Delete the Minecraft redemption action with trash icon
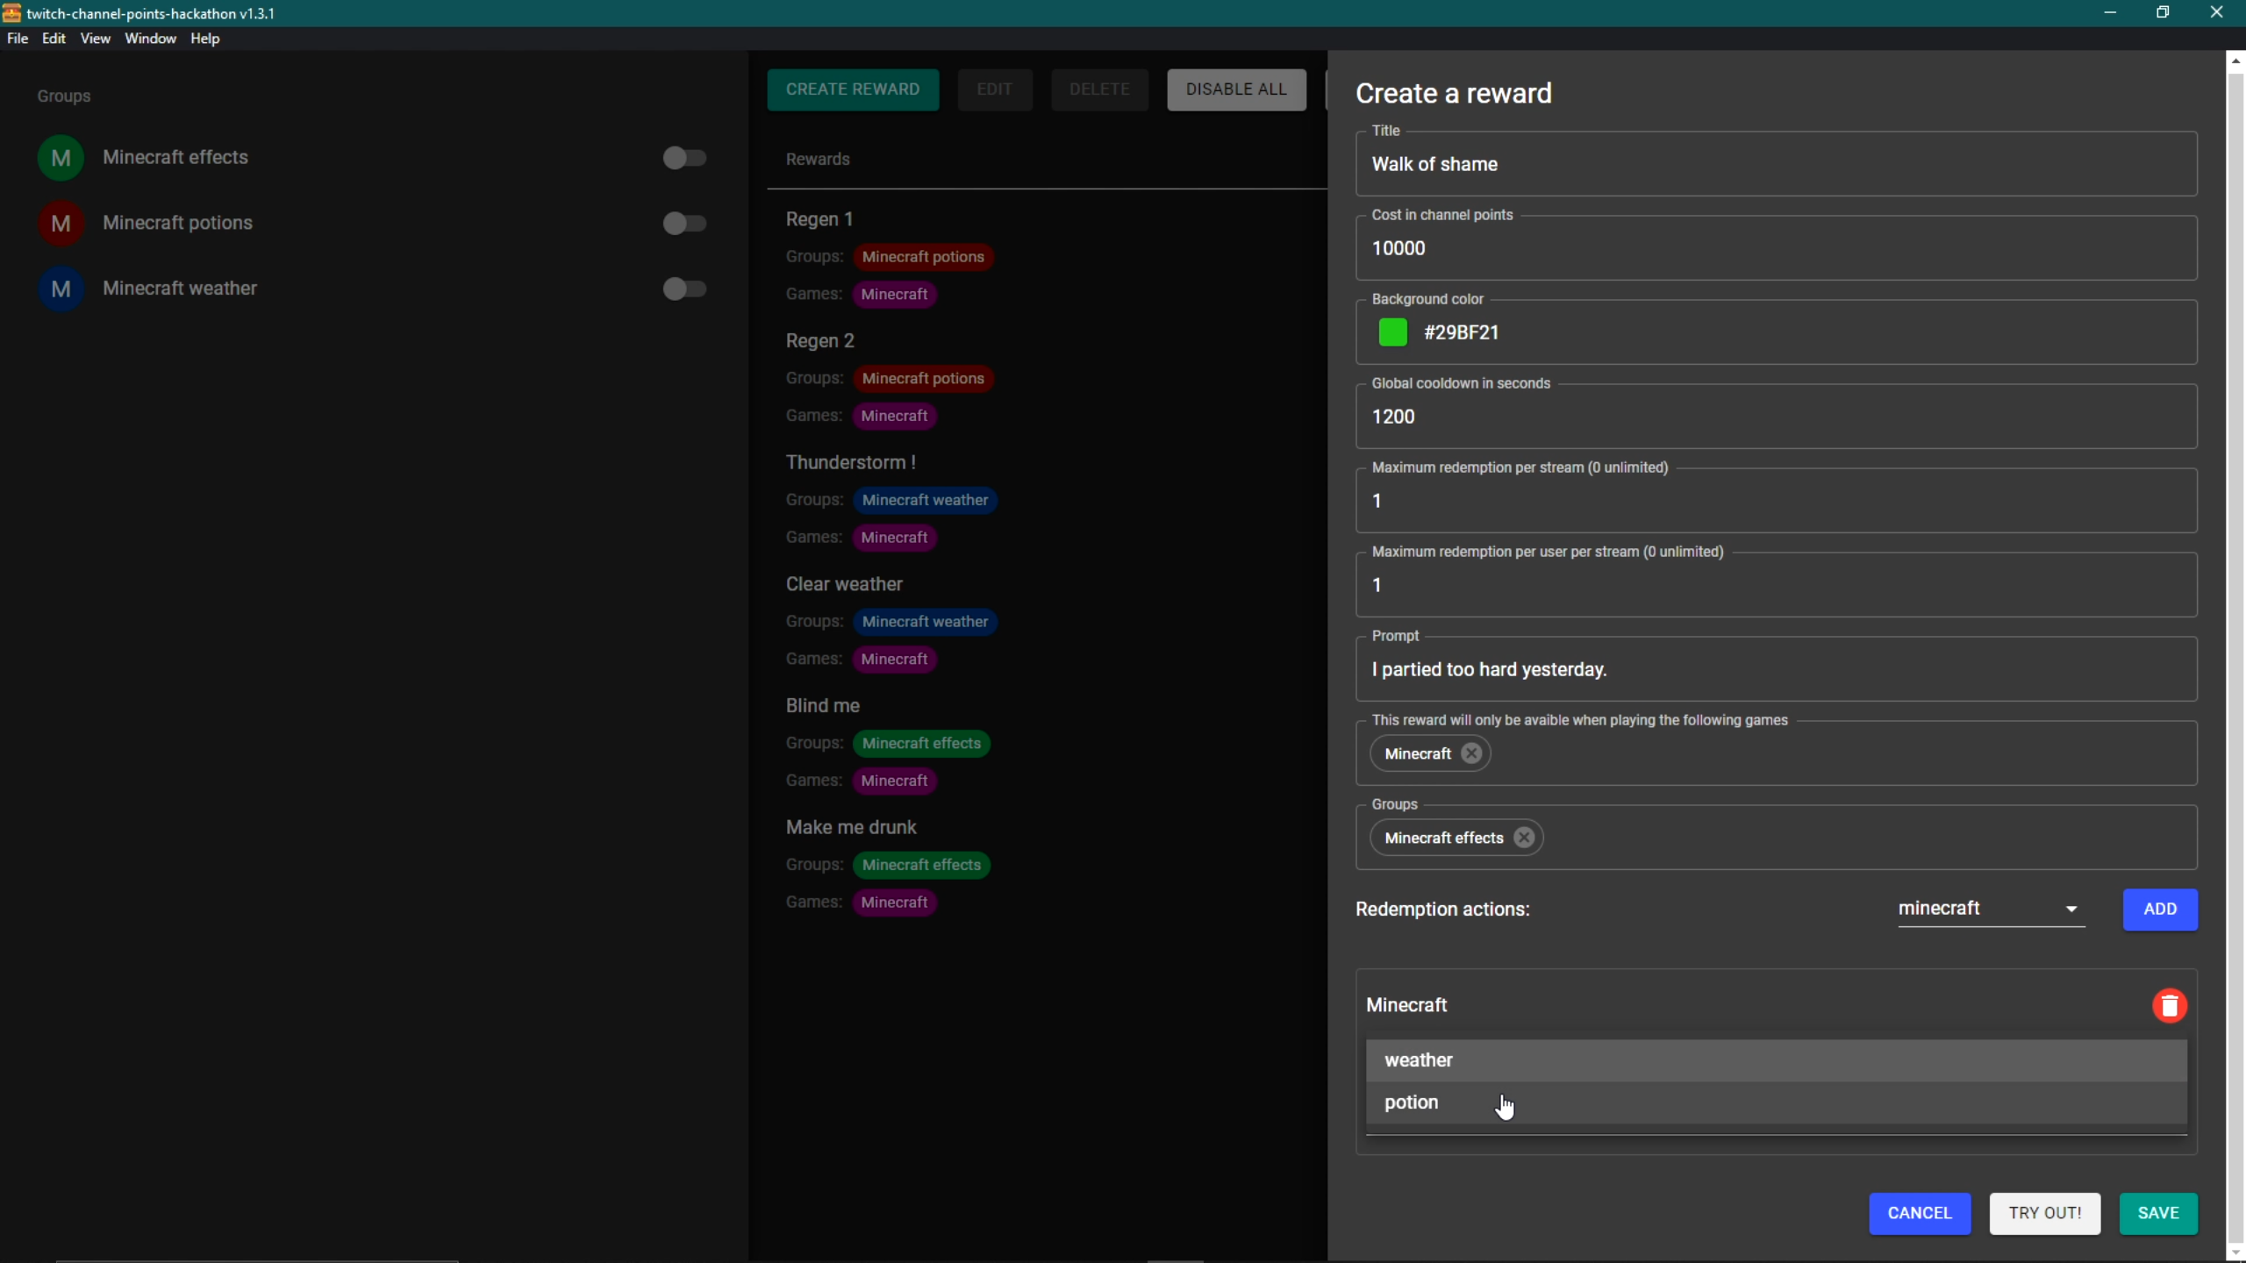The image size is (2246, 1263). pyautogui.click(x=2169, y=1005)
